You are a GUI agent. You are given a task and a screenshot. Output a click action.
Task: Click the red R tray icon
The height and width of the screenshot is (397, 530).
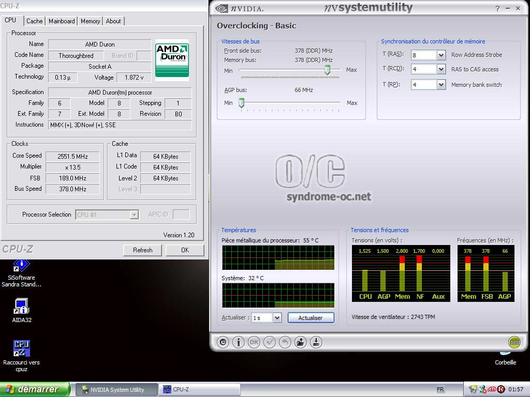501,389
